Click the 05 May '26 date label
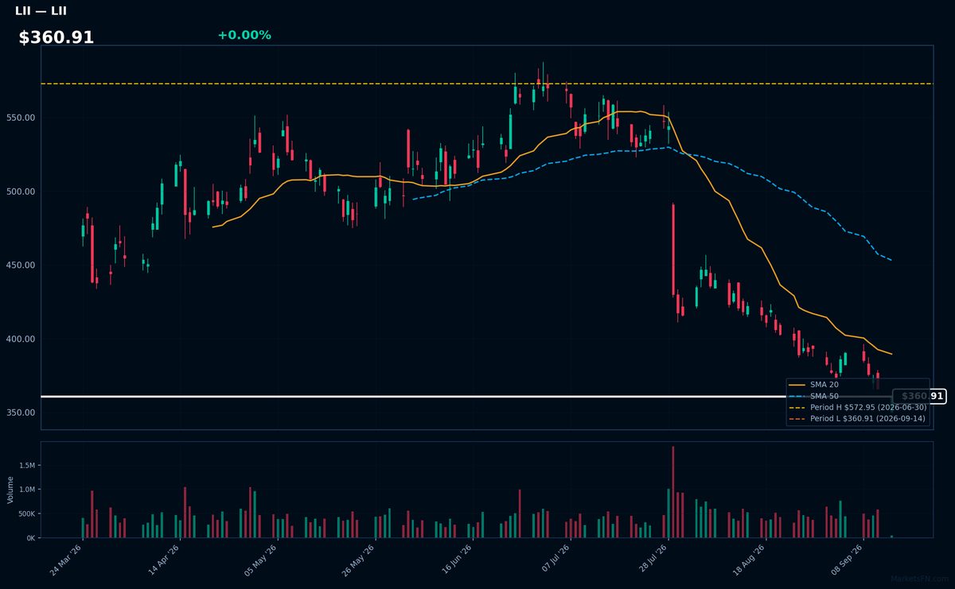 tap(259, 560)
